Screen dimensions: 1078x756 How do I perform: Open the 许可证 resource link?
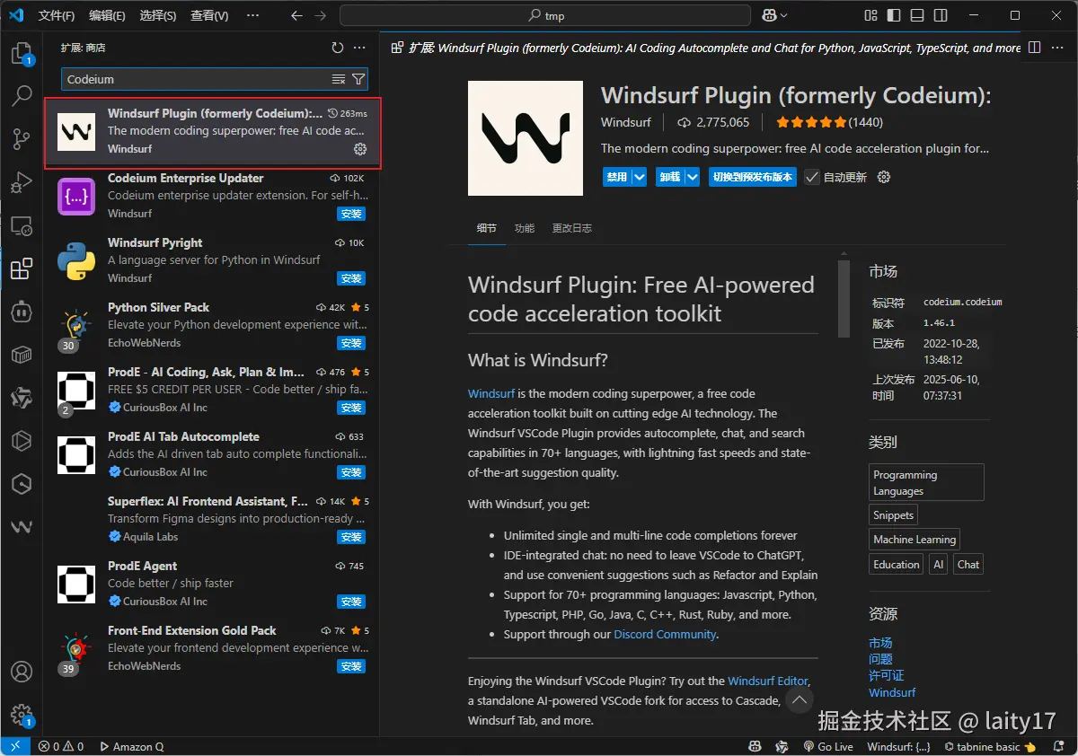coord(887,675)
